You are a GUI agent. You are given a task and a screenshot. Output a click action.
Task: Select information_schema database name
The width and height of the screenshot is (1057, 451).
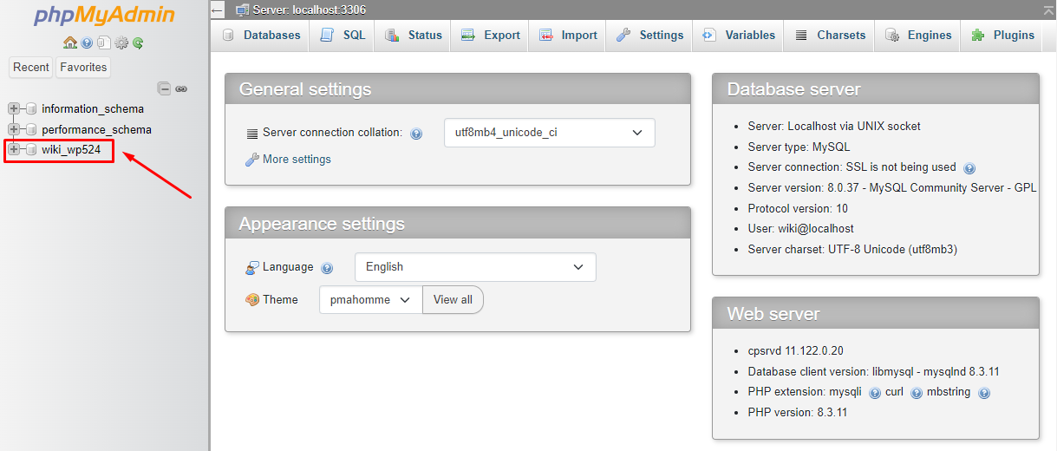tap(93, 109)
